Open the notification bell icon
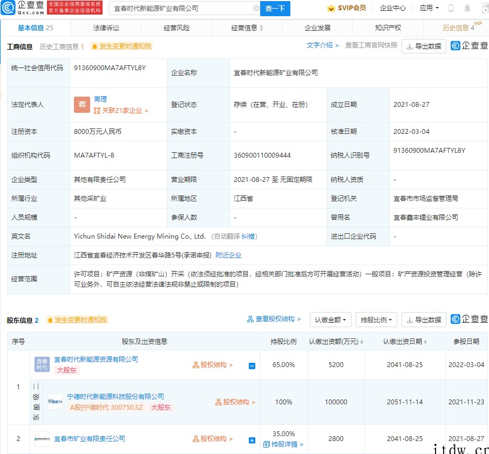489x454 pixels. pos(467,8)
